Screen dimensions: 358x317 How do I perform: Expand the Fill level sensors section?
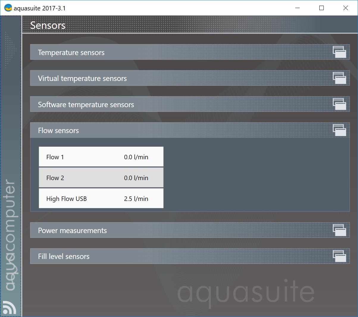tap(190, 256)
